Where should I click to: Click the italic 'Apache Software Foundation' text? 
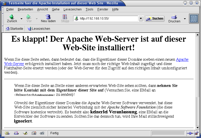click(x=131, y=107)
